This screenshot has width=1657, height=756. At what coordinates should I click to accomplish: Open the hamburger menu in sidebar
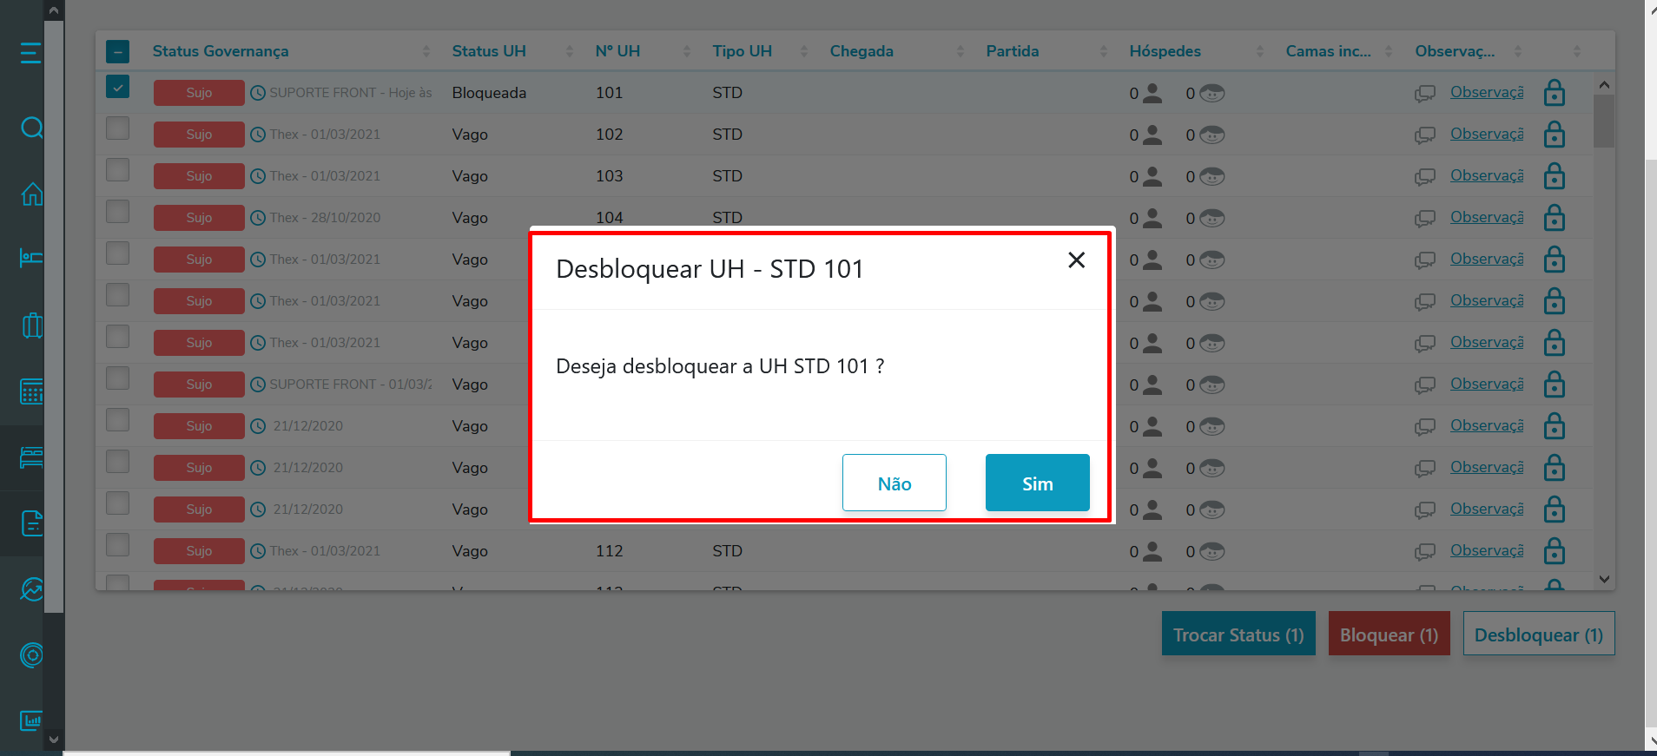(x=30, y=53)
